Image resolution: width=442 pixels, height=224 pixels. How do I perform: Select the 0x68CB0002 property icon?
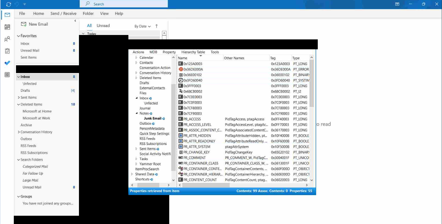[x=181, y=91]
